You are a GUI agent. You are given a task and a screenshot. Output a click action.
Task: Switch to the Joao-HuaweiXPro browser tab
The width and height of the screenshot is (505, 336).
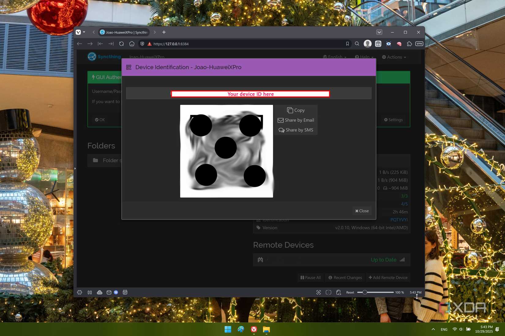[x=124, y=32]
